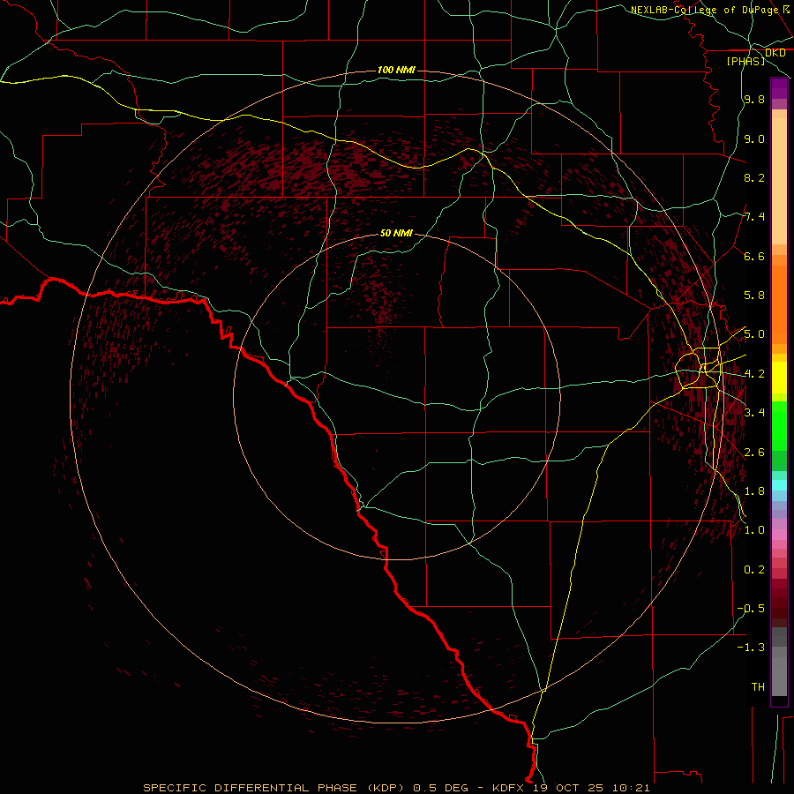This screenshot has height=794, width=794.
Task: Pick the cyan swatch on the color bar
Action: tap(779, 485)
